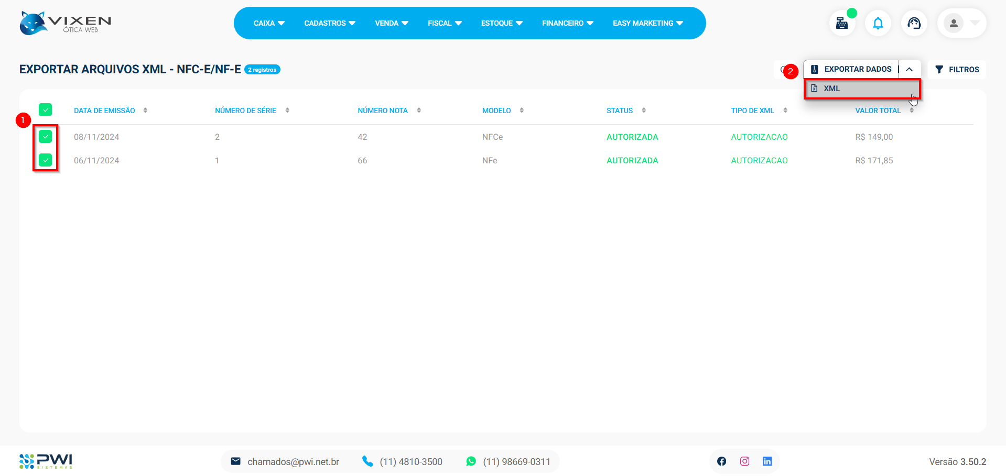This screenshot has width=1006, height=476.
Task: Click the user profile avatar icon
Action: 954,24
